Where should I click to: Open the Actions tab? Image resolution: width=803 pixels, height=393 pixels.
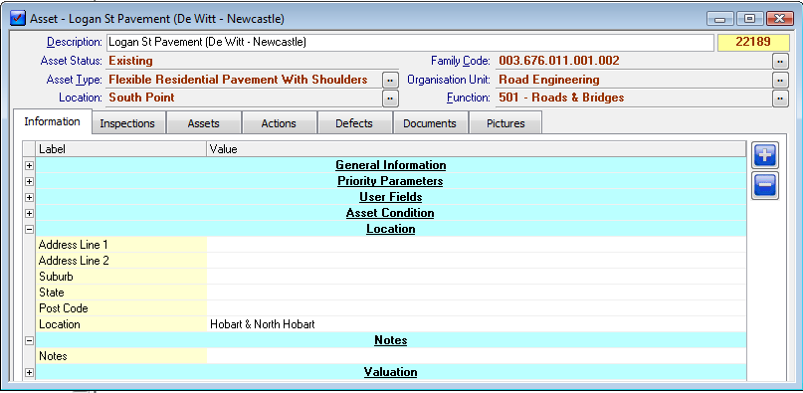279,123
